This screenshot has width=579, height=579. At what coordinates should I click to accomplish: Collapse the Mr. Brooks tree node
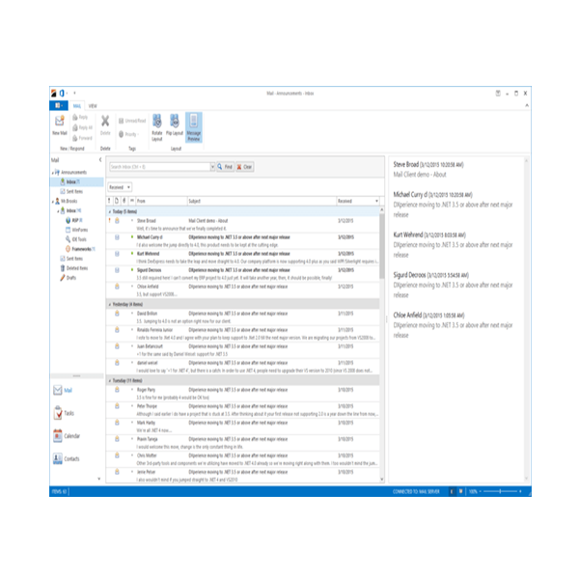click(x=52, y=202)
